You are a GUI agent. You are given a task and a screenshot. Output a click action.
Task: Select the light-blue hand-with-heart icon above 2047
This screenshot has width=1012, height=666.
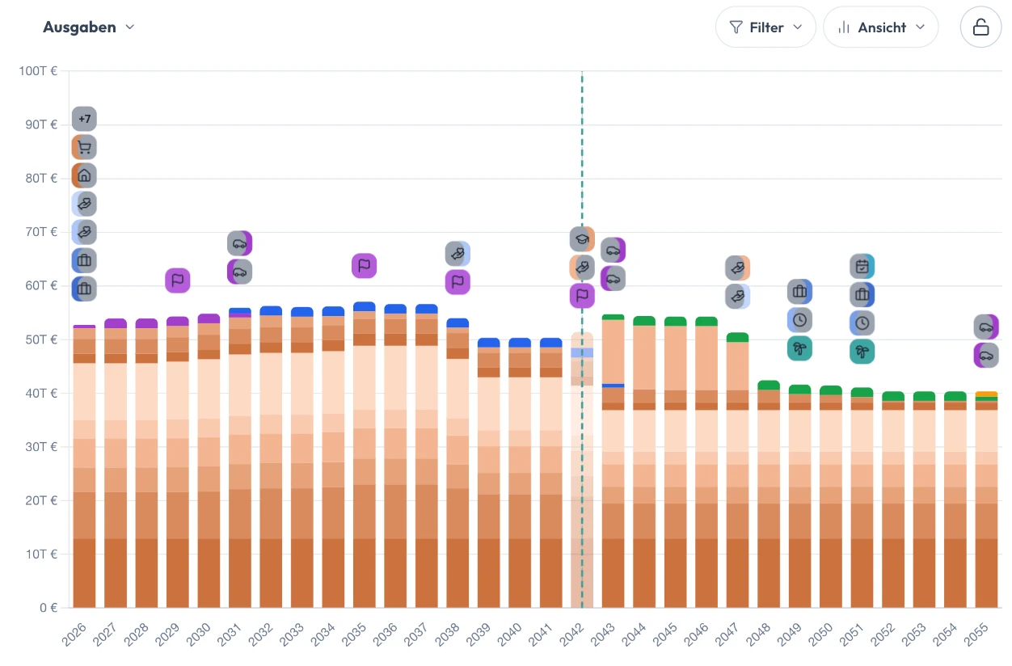coord(738,296)
